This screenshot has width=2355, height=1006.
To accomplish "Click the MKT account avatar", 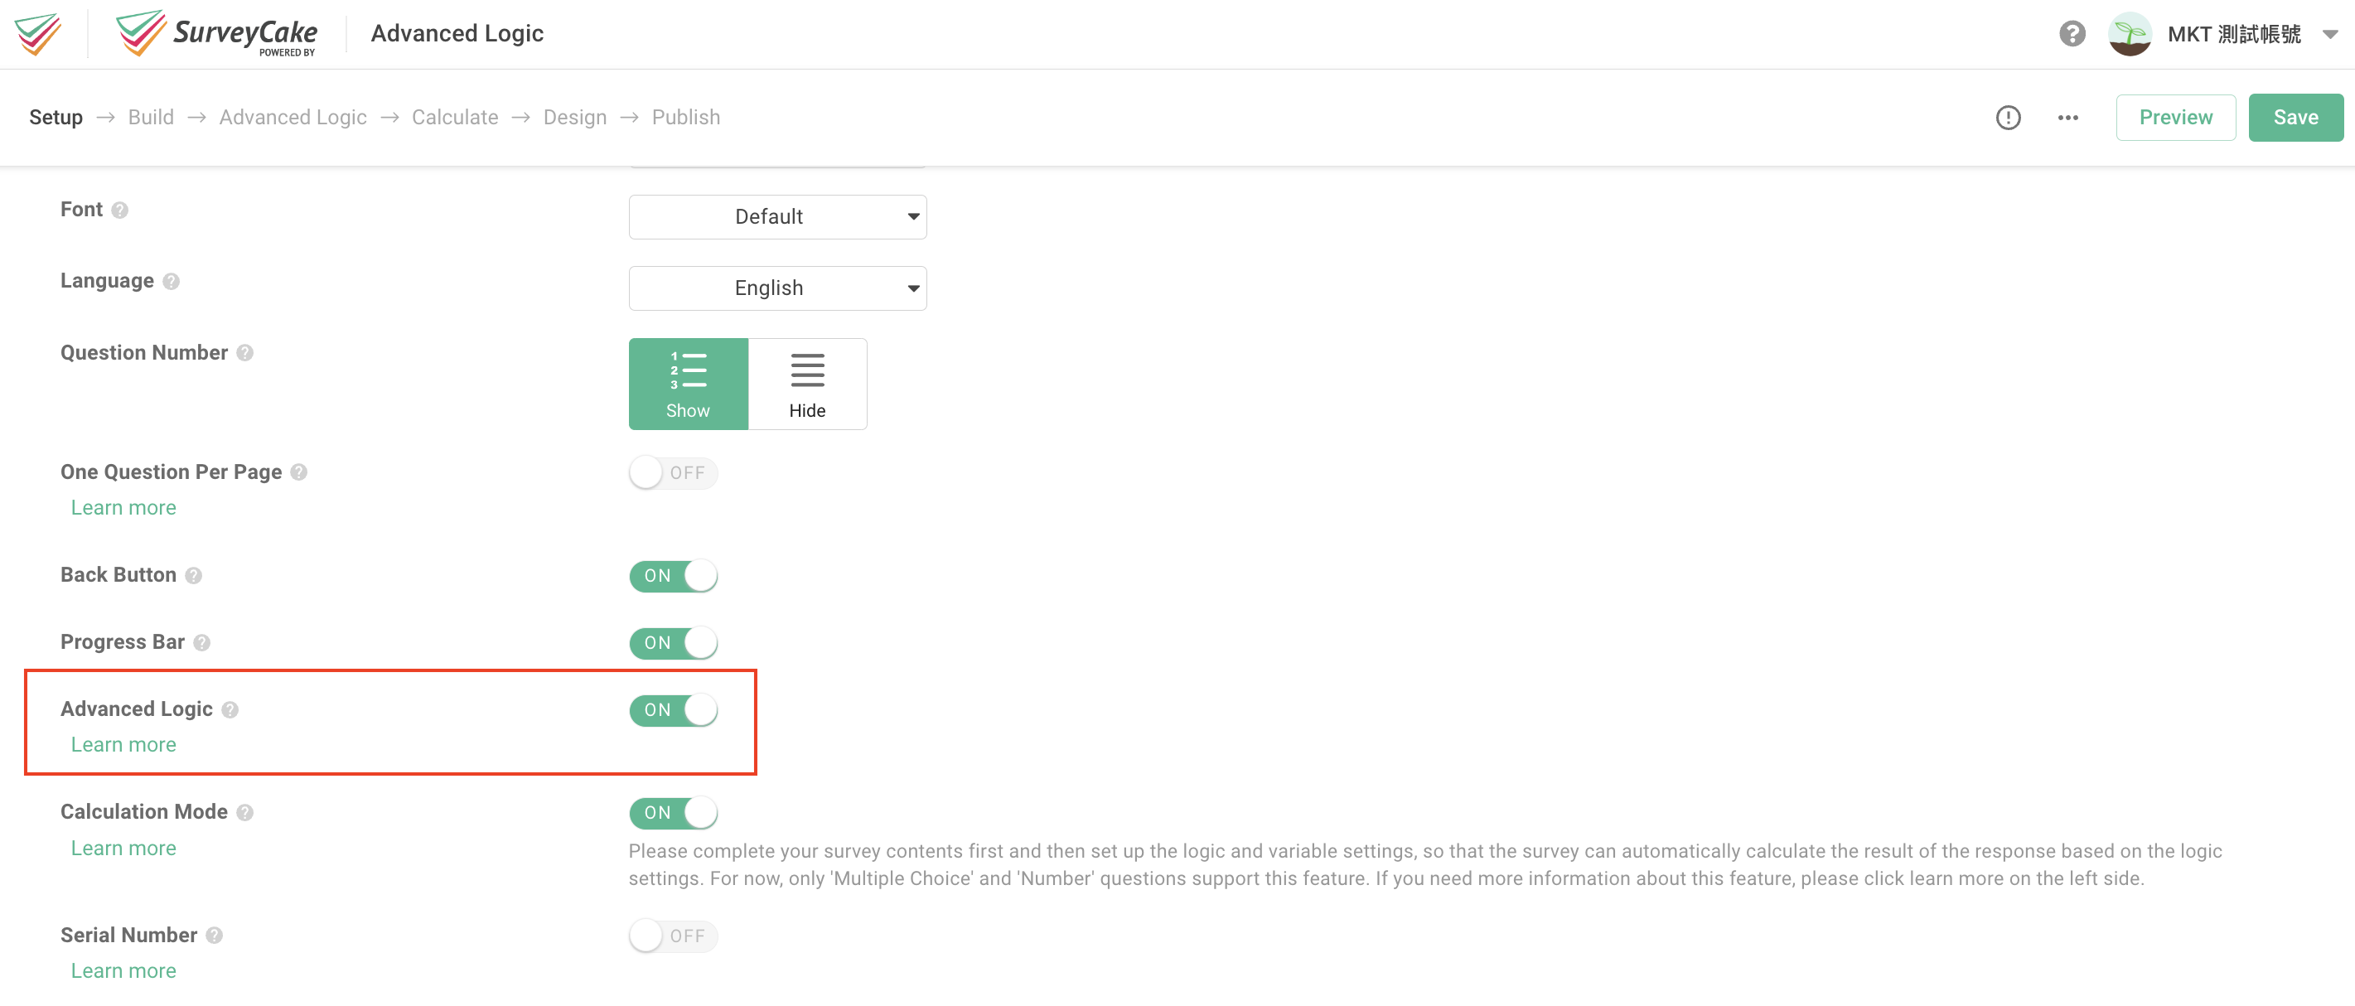I will [x=2130, y=33].
